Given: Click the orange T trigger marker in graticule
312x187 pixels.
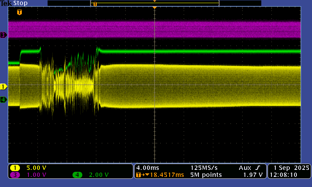Looking at the screenshot, I should (x=19, y=12).
